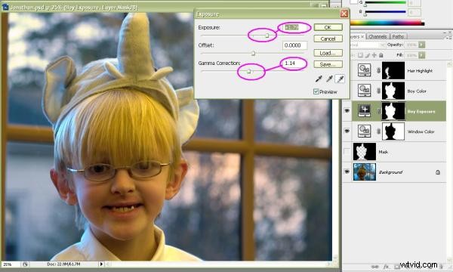Click the Save... button
The image size is (453, 272).
click(x=328, y=64)
